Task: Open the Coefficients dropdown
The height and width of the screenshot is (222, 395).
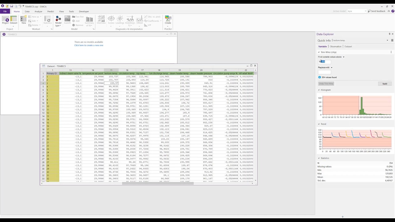Action: tap(152, 21)
